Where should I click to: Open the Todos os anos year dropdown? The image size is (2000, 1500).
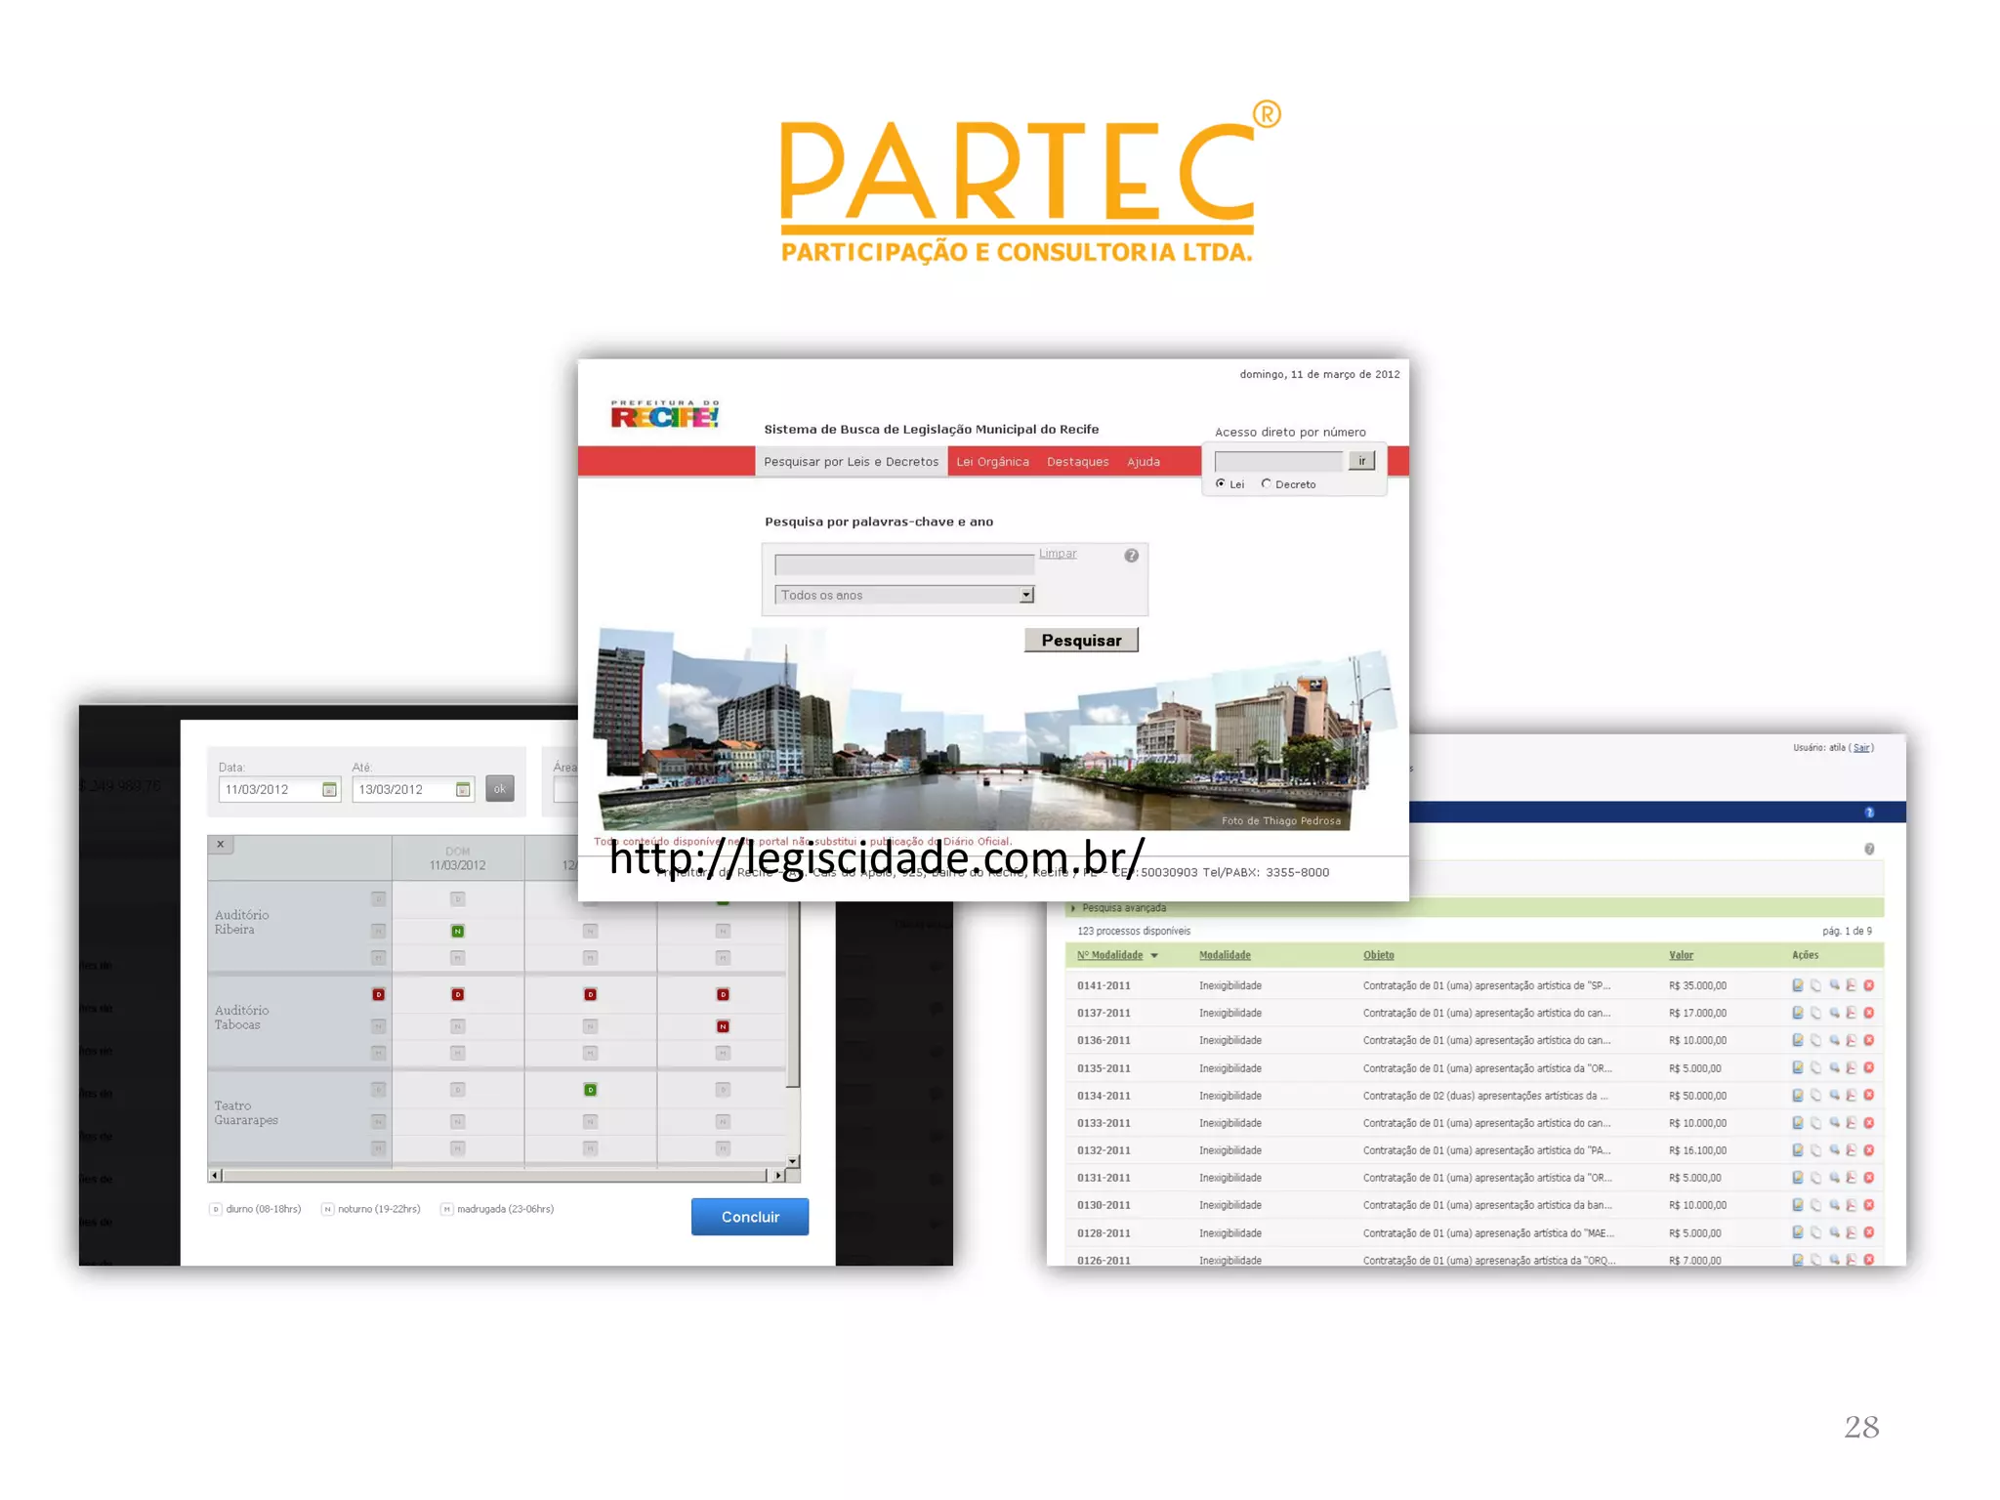[x=904, y=595]
